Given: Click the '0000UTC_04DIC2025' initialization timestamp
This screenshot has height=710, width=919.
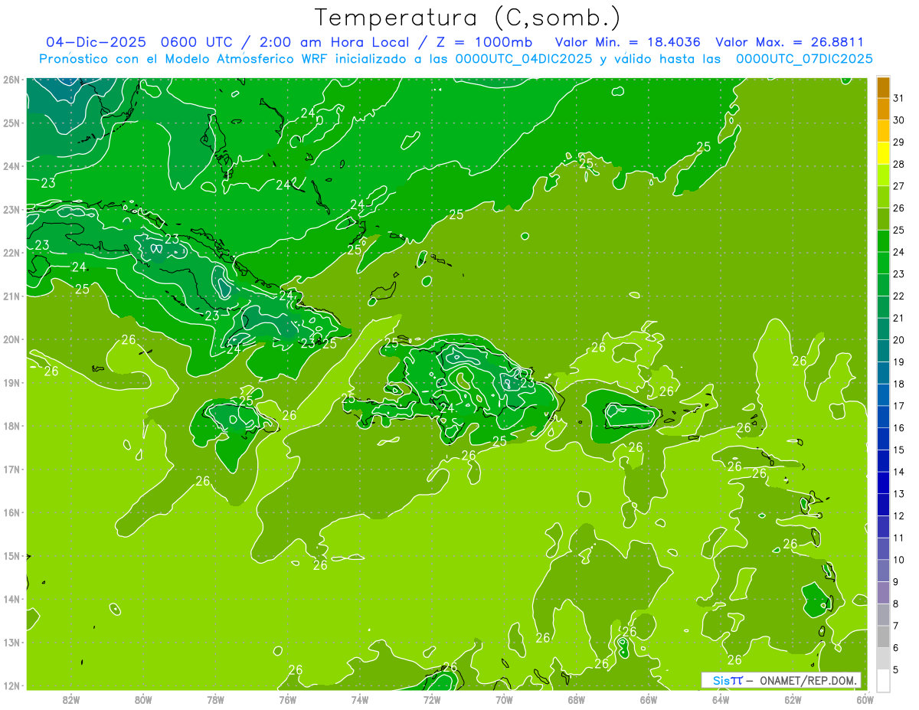Looking at the screenshot, I should (524, 59).
